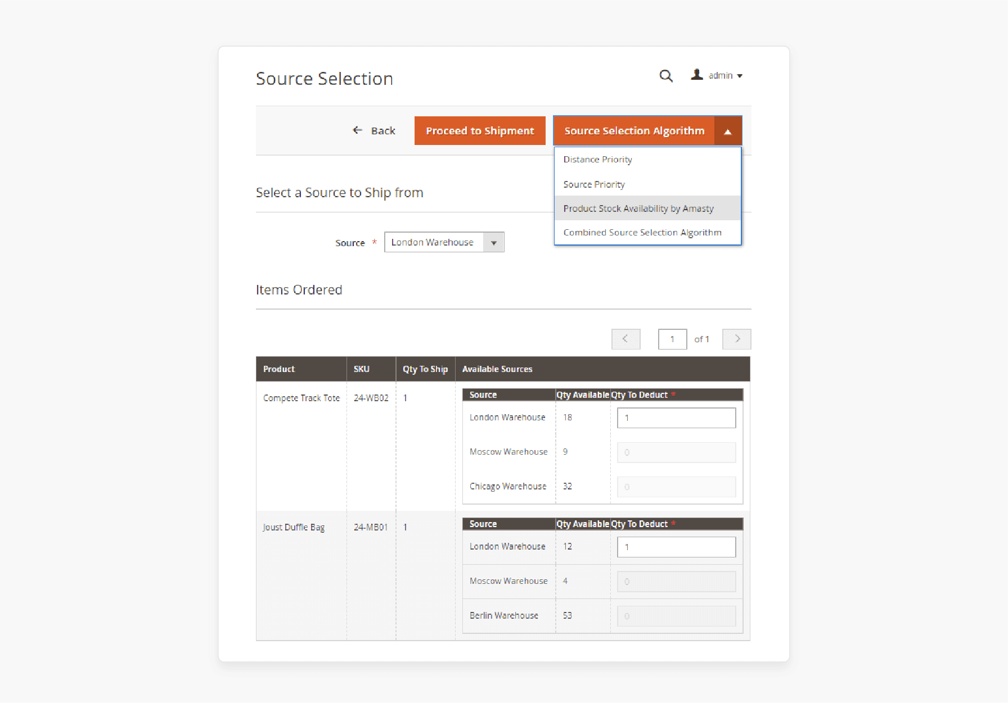Click Joust Duffle Bag Berlin qty to deduct field
The height and width of the screenshot is (703, 1008).
(x=676, y=616)
